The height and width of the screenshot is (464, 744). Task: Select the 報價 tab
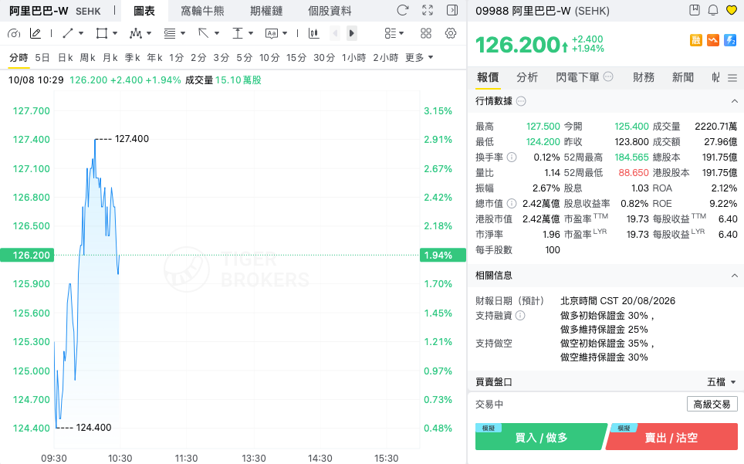pyautogui.click(x=488, y=77)
